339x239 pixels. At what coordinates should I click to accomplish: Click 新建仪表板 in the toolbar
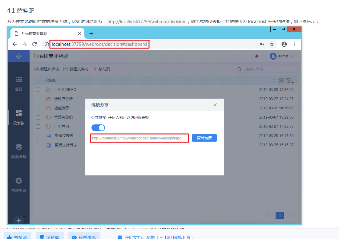[x=47, y=69]
